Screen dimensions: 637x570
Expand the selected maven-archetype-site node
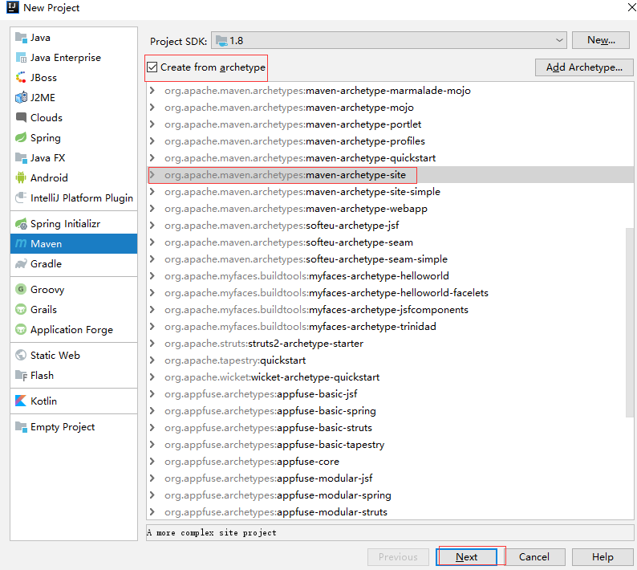point(152,175)
